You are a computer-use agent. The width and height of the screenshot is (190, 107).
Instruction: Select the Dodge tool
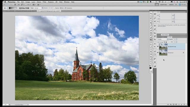[x=151, y=45]
